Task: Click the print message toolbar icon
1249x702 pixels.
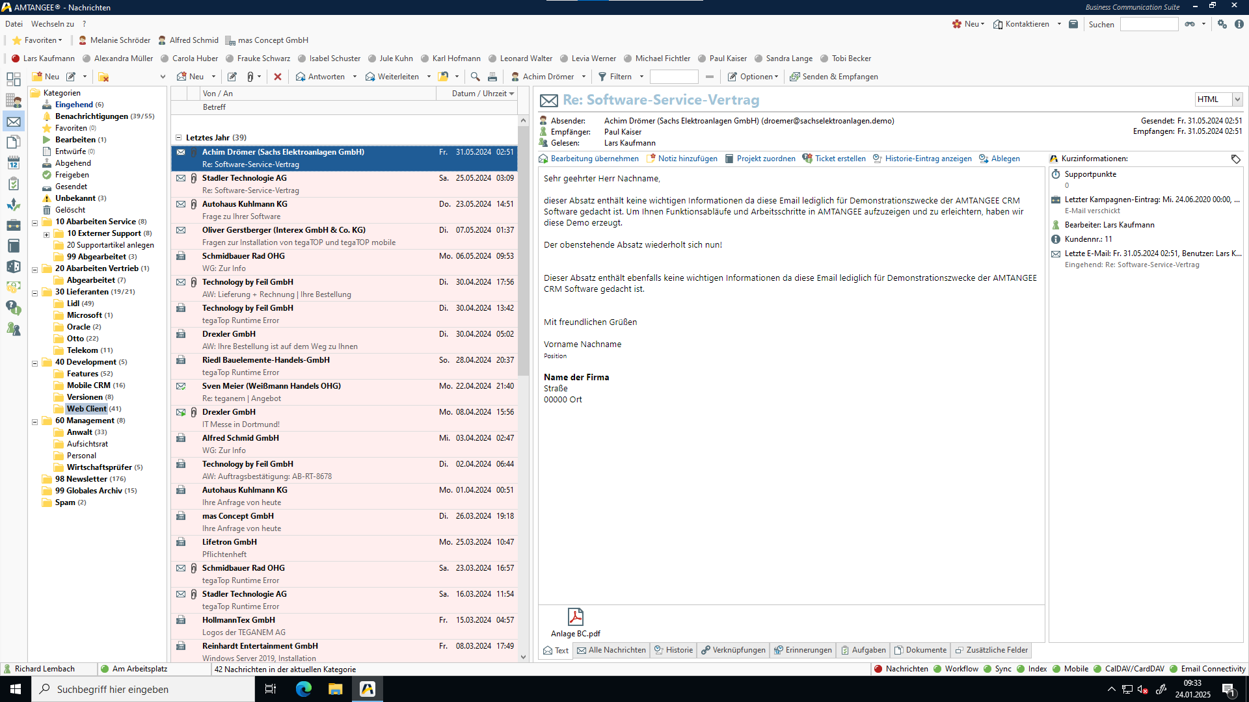Action: point(492,77)
